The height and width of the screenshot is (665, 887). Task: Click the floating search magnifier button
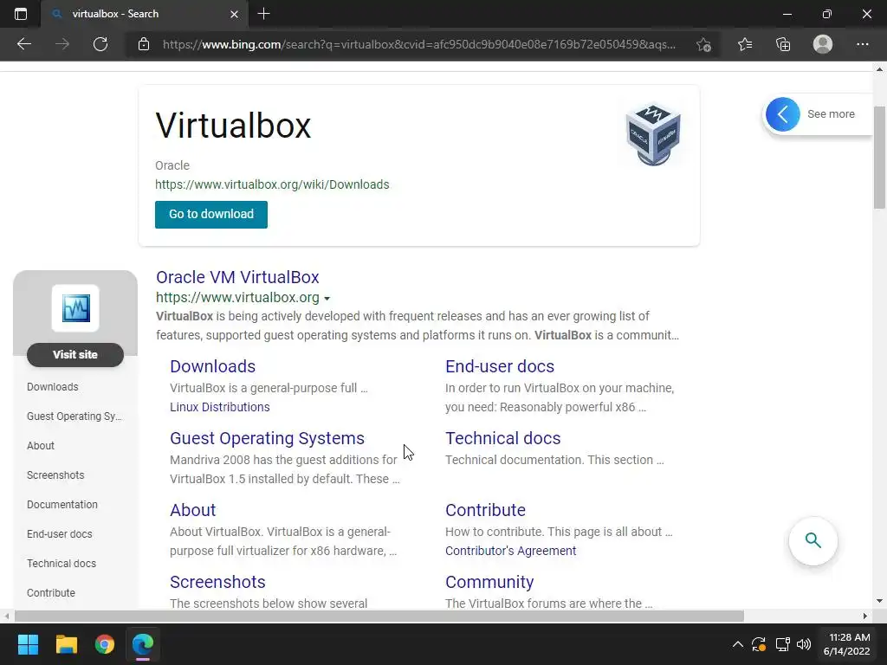[813, 540]
